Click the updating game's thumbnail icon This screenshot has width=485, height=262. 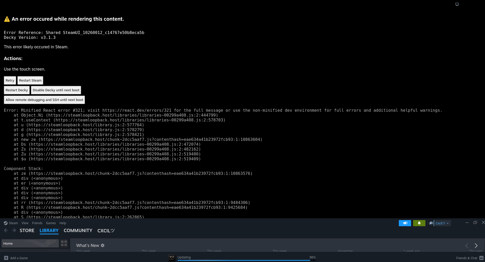click(172, 258)
